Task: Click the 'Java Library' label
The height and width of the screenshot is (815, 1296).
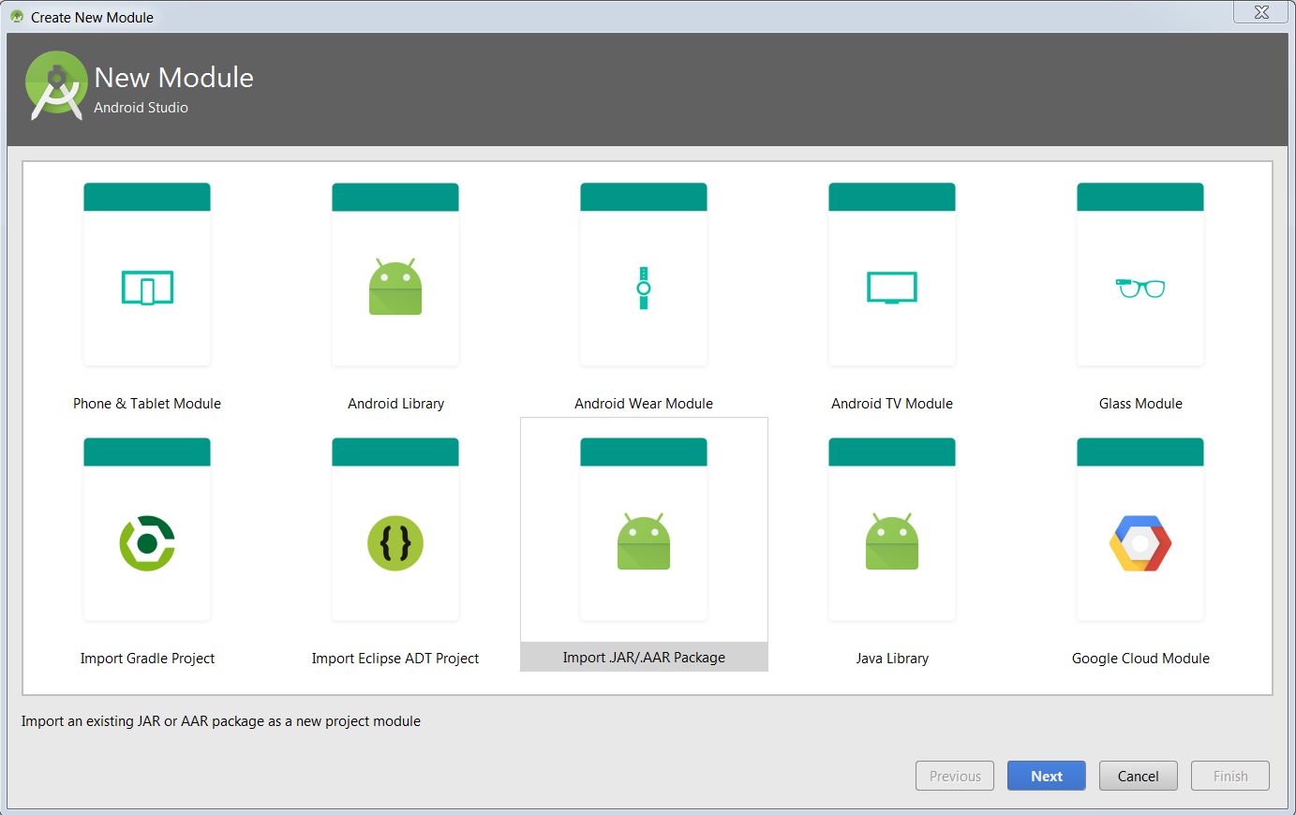Action: tap(892, 659)
